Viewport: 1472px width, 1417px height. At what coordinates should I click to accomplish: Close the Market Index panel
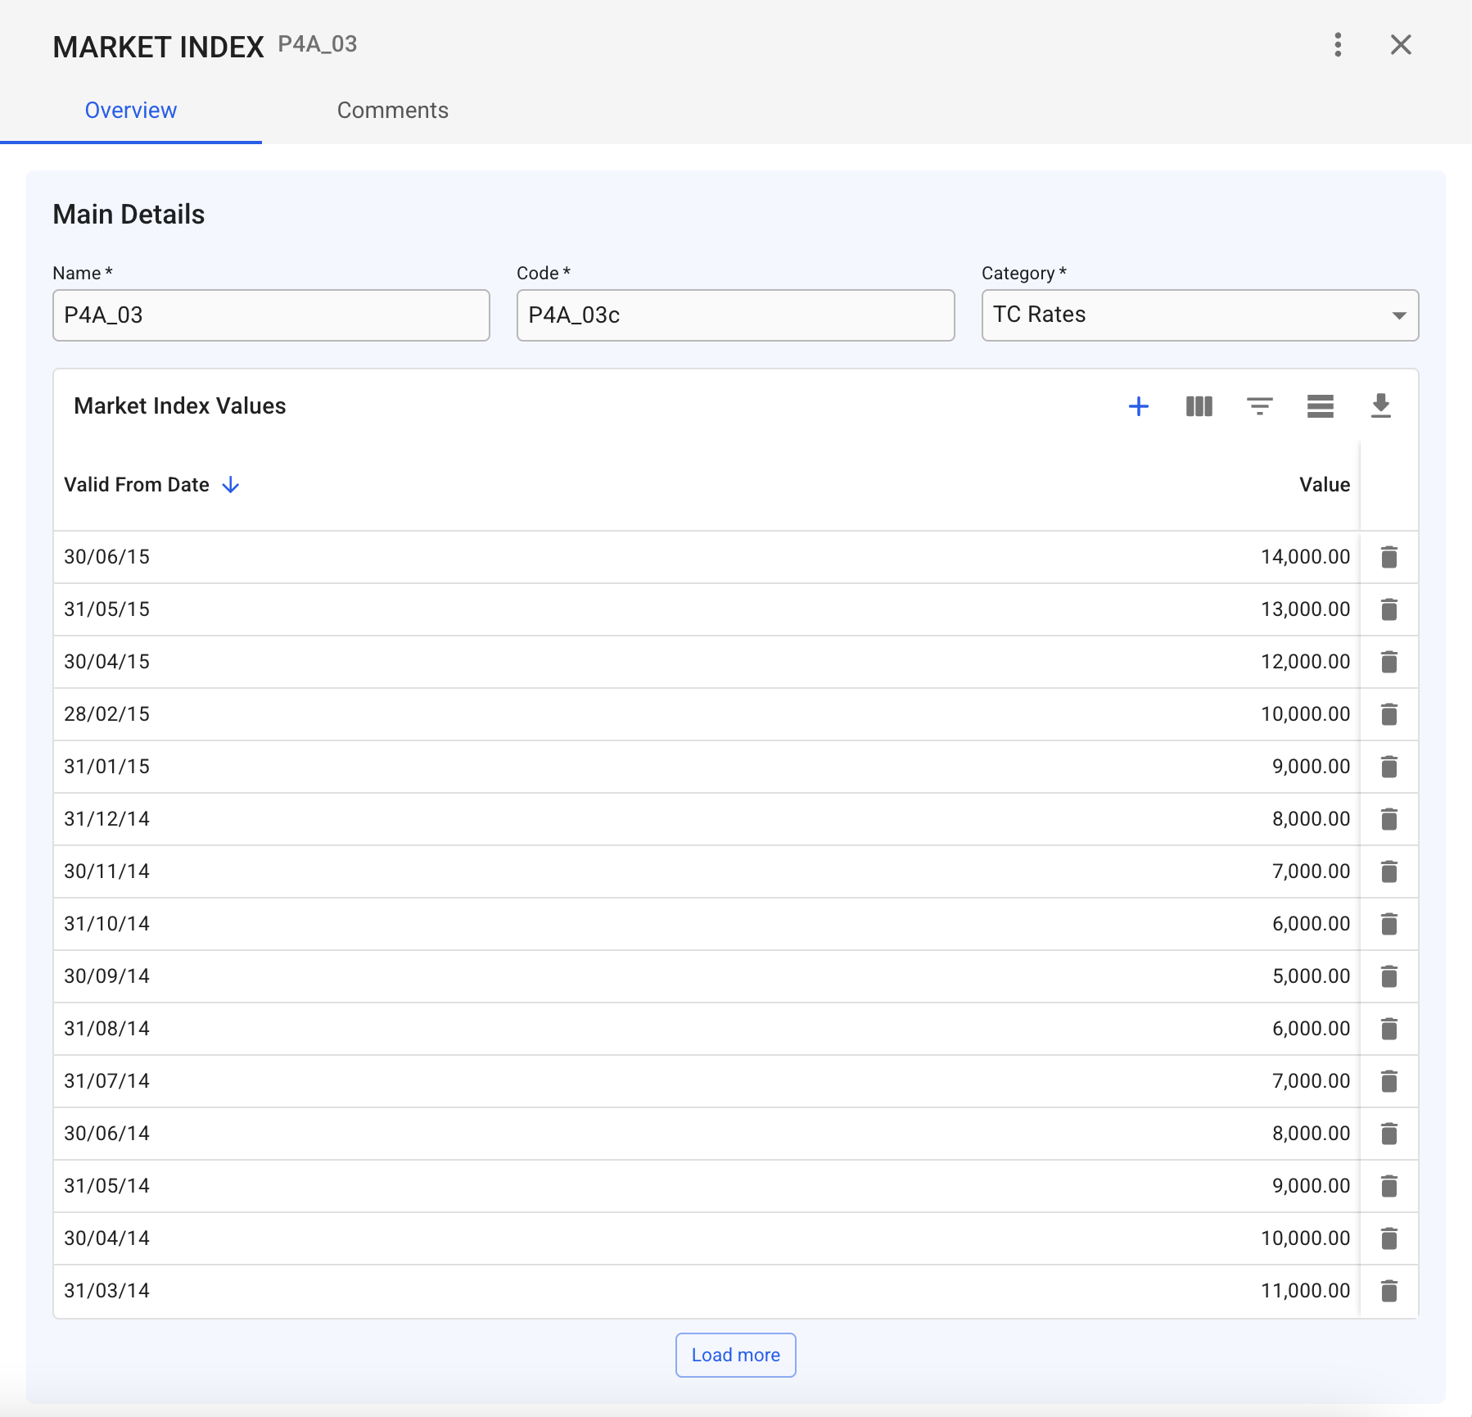(1401, 45)
